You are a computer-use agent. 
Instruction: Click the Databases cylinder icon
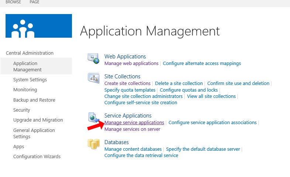(x=94, y=144)
